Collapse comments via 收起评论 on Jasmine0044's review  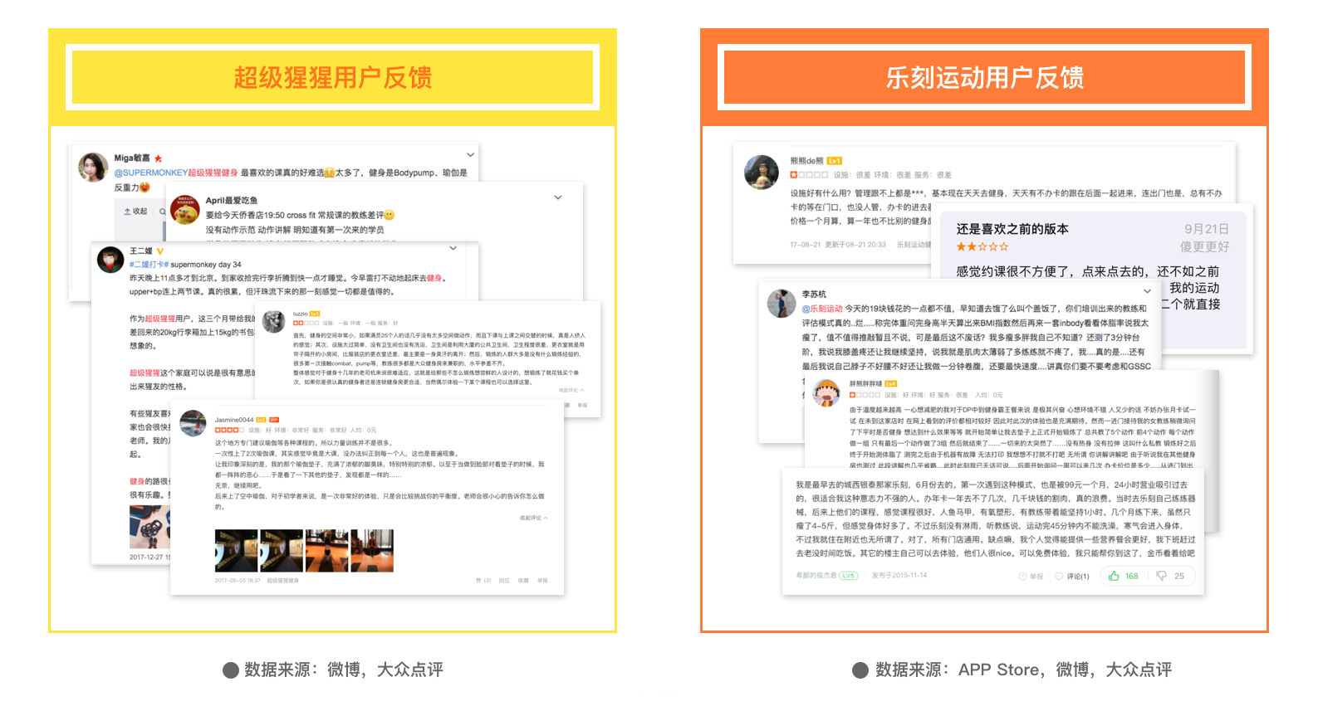pyautogui.click(x=534, y=518)
